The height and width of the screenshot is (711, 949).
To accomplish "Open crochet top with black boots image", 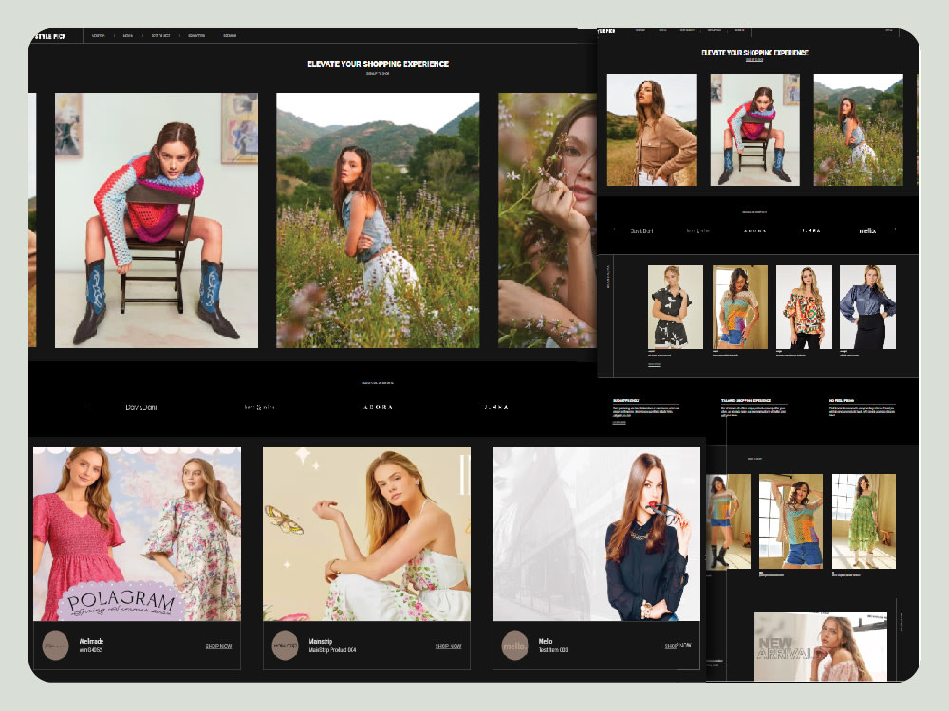I will (x=729, y=521).
